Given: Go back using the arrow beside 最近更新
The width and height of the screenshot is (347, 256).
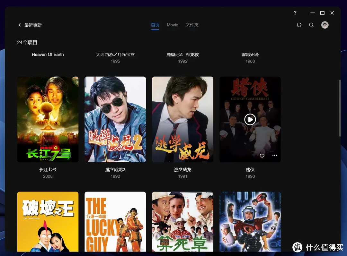Looking at the screenshot, I should point(20,25).
